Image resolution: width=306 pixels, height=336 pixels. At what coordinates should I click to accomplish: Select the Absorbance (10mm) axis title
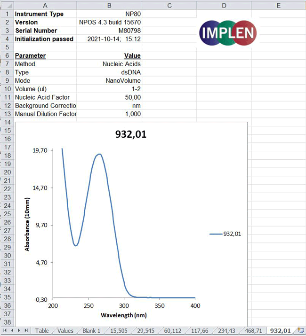[x=27, y=224]
